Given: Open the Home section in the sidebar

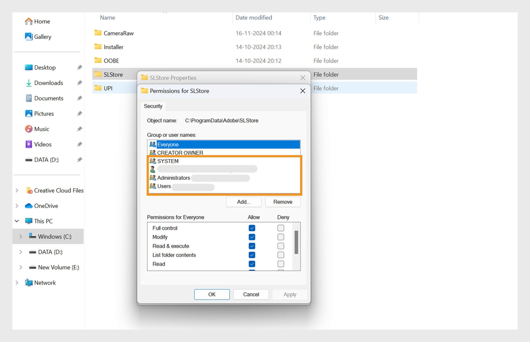Looking at the screenshot, I should coord(42,21).
